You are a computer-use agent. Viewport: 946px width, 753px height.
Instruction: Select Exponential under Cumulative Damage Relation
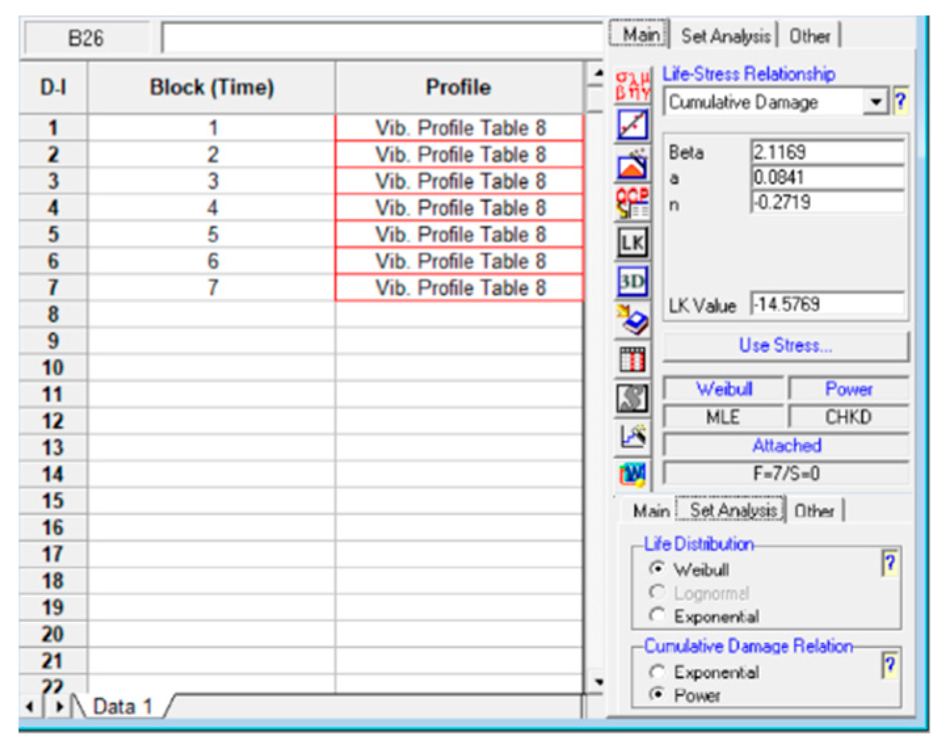pos(656,672)
